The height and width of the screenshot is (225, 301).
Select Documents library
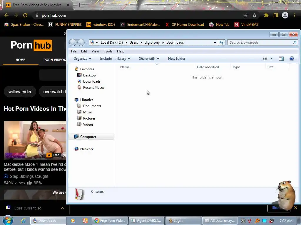92,106
